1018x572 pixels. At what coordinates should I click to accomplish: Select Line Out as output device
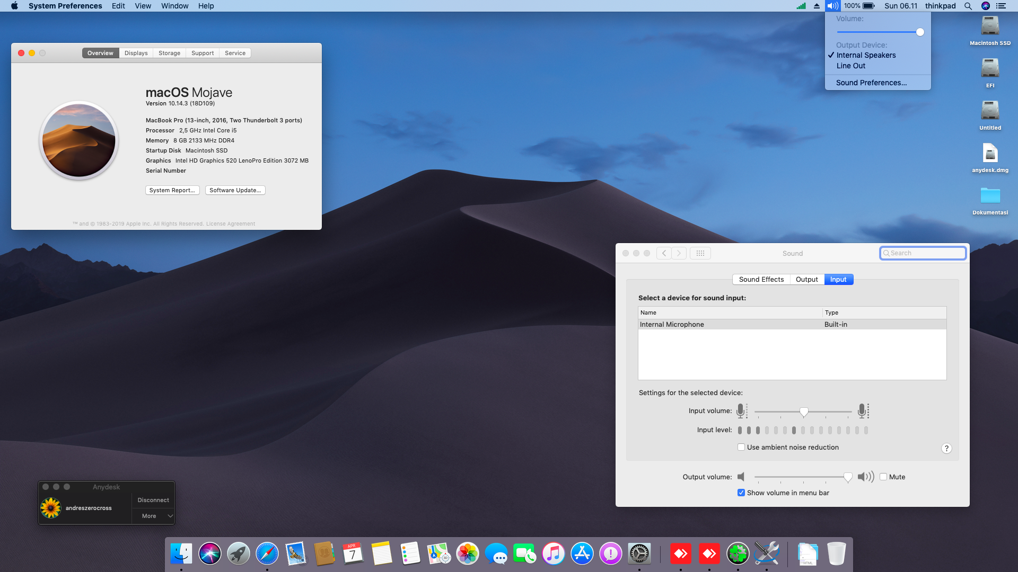click(851, 66)
